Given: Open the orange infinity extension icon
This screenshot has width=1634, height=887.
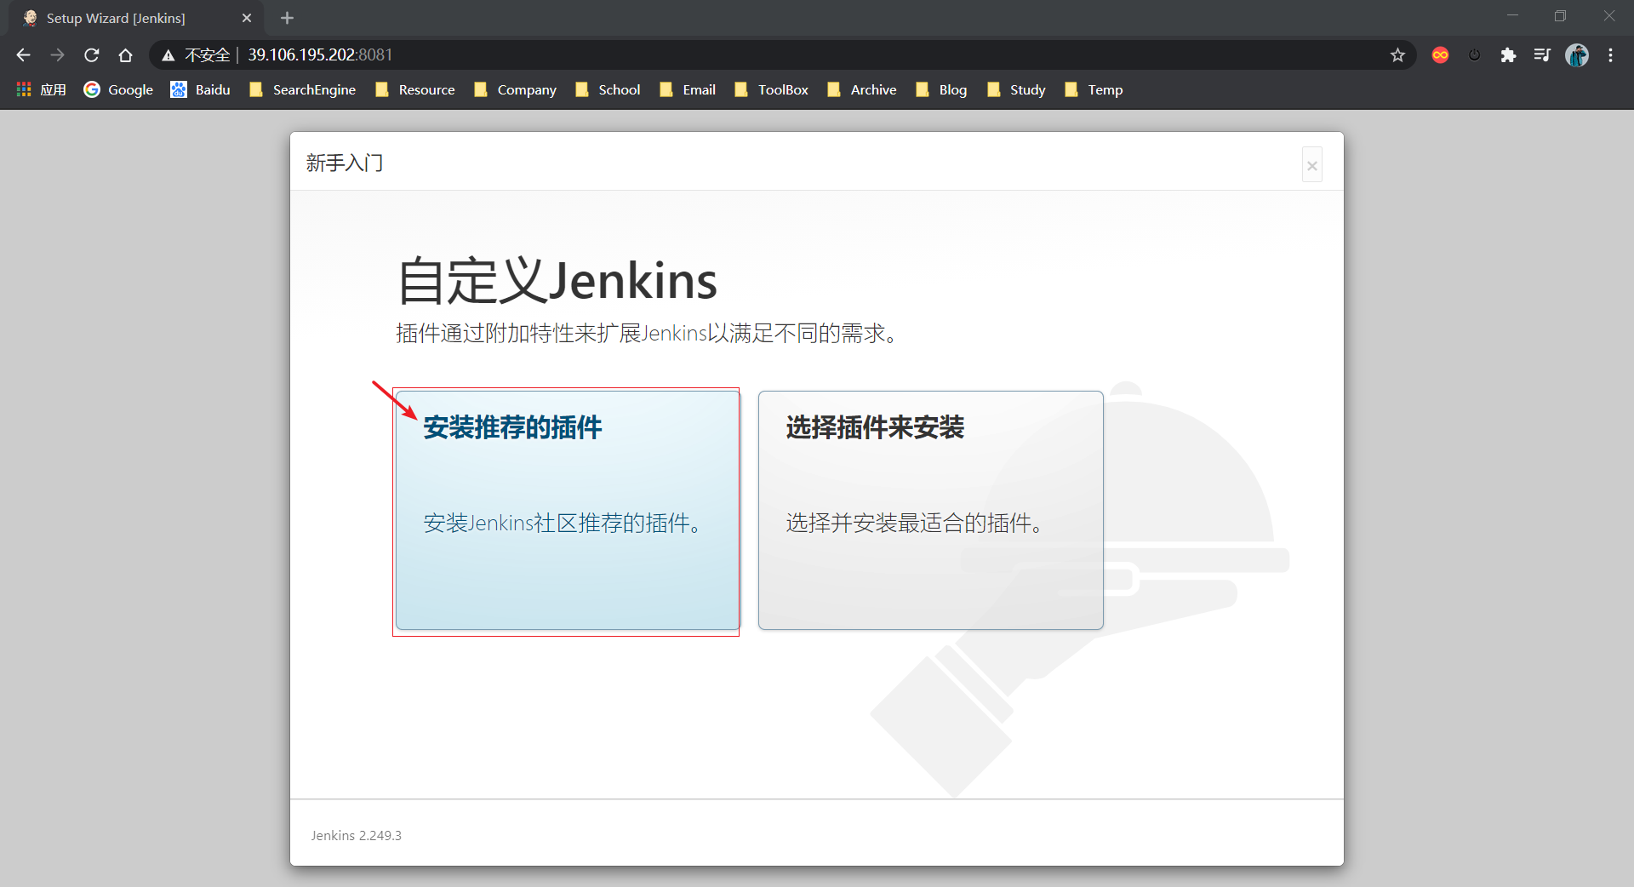Looking at the screenshot, I should (1440, 55).
